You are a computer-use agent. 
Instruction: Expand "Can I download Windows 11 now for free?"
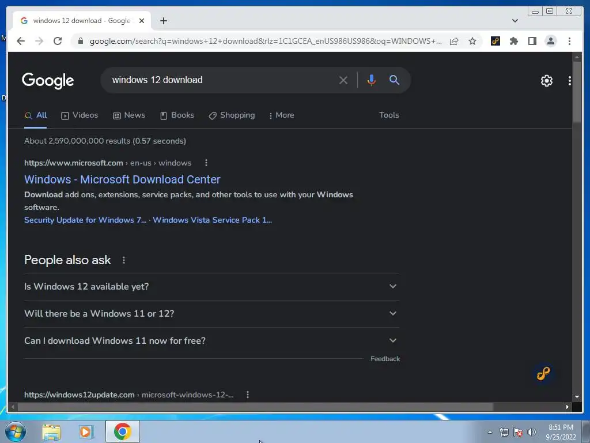tap(211, 340)
